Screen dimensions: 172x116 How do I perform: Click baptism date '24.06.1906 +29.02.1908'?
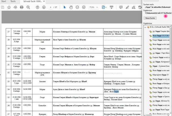[27, 98]
